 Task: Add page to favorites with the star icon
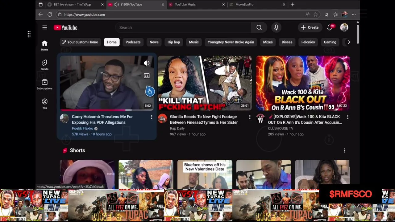coord(315,14)
